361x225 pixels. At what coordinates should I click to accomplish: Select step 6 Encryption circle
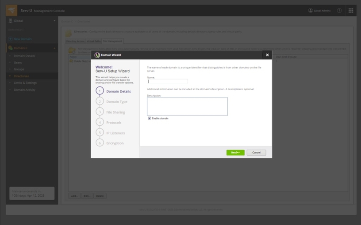coord(100,143)
